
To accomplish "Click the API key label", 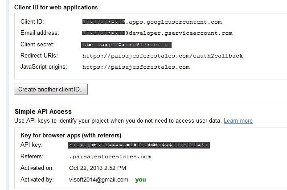I will click(32, 145).
